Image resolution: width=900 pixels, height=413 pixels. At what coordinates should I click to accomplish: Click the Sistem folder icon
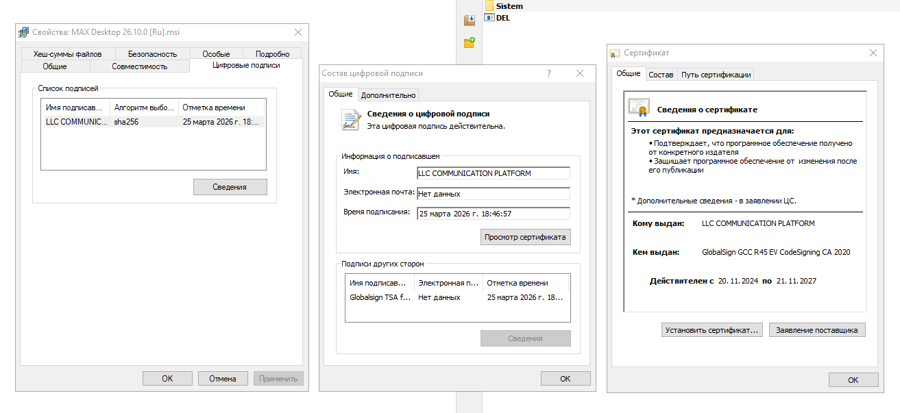489,5
